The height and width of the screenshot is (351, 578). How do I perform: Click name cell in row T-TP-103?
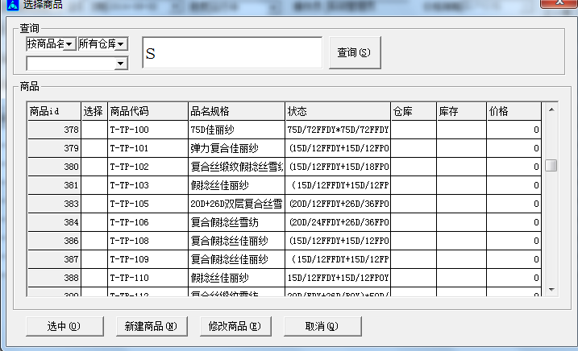[236, 185]
